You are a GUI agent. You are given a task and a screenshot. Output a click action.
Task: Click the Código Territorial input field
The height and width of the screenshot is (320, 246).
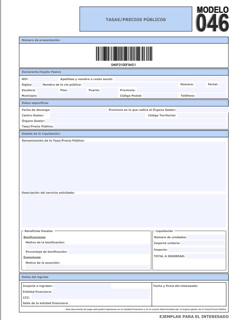coord(202,116)
